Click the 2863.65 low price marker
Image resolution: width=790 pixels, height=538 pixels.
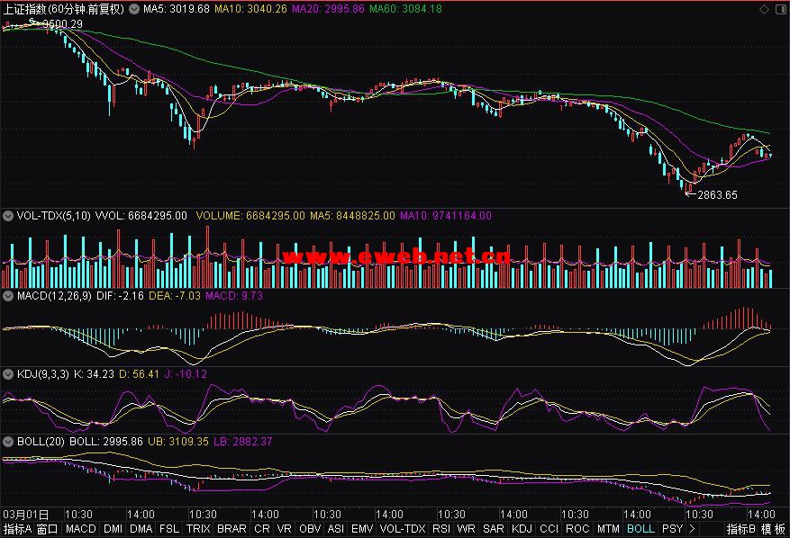[718, 194]
